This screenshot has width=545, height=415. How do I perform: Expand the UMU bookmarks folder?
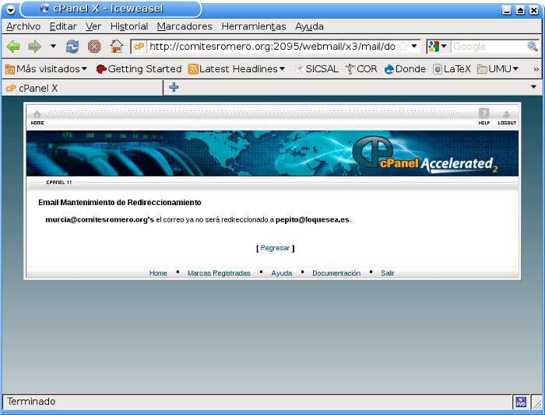[x=498, y=68]
